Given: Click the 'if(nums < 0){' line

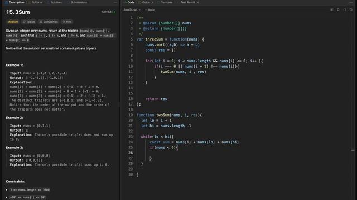Looking at the screenshot, I should coord(163,148).
